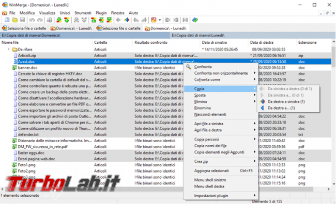Open the Plugin menu
The width and height of the screenshot is (336, 205).
pos(101,13)
